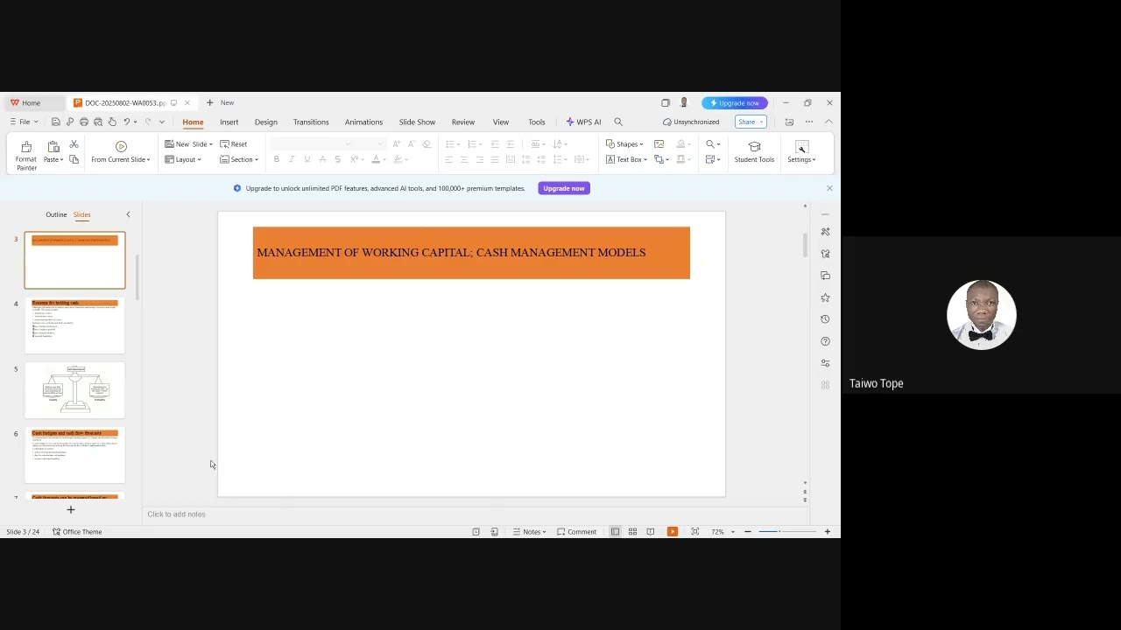
Task: Collapse the slides panel with left chevron
Action: point(128,214)
